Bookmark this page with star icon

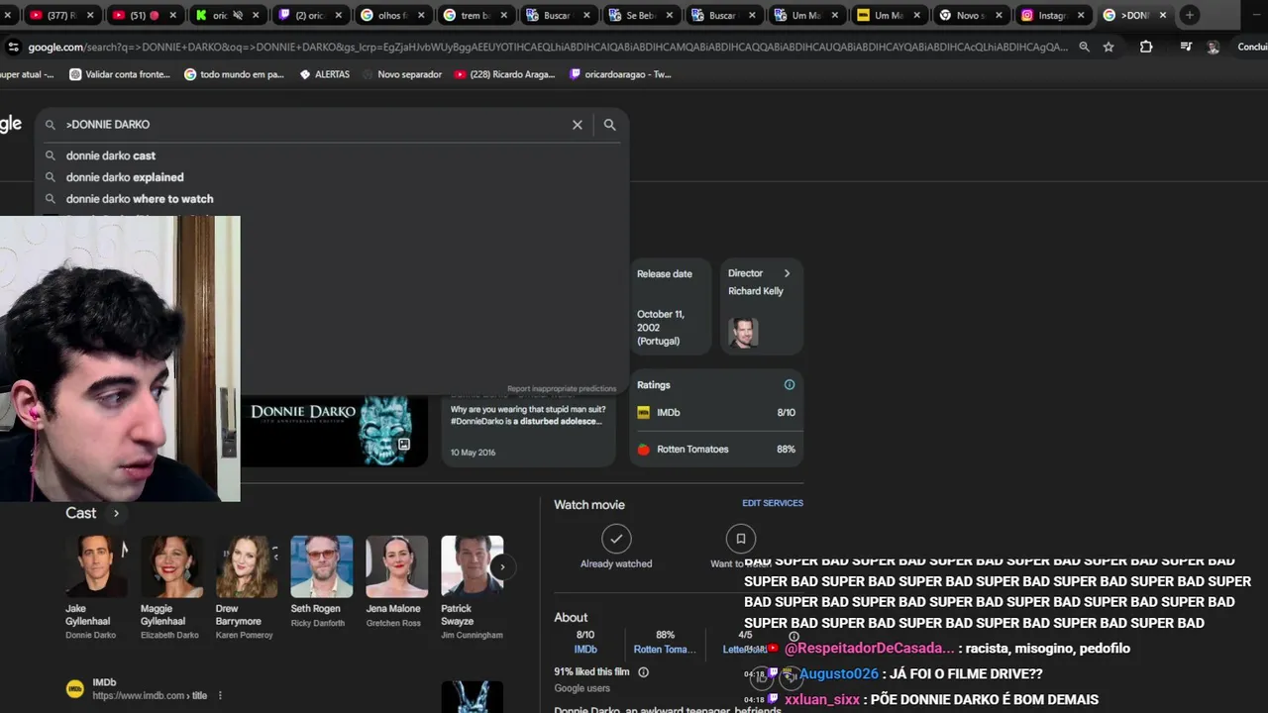point(1109,47)
